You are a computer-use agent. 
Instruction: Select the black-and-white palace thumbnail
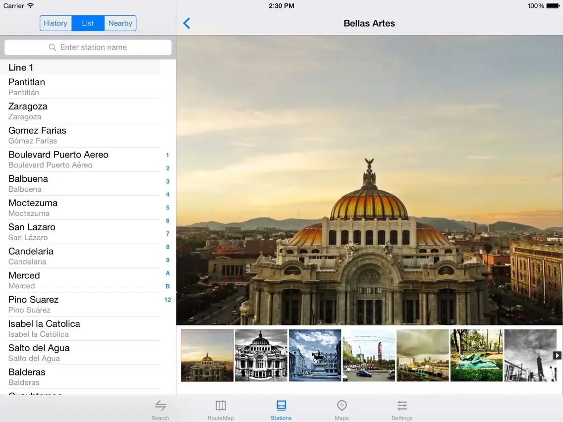pos(261,355)
